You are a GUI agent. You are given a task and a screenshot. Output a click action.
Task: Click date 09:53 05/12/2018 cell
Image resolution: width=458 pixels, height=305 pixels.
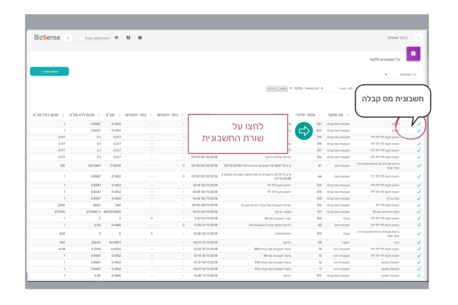tap(204, 157)
